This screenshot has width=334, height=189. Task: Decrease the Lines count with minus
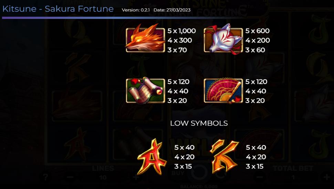tap(70, 177)
